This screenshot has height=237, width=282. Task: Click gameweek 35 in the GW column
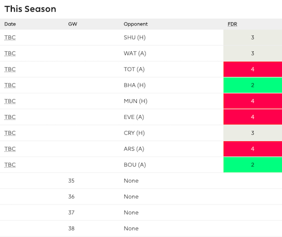tap(71, 181)
